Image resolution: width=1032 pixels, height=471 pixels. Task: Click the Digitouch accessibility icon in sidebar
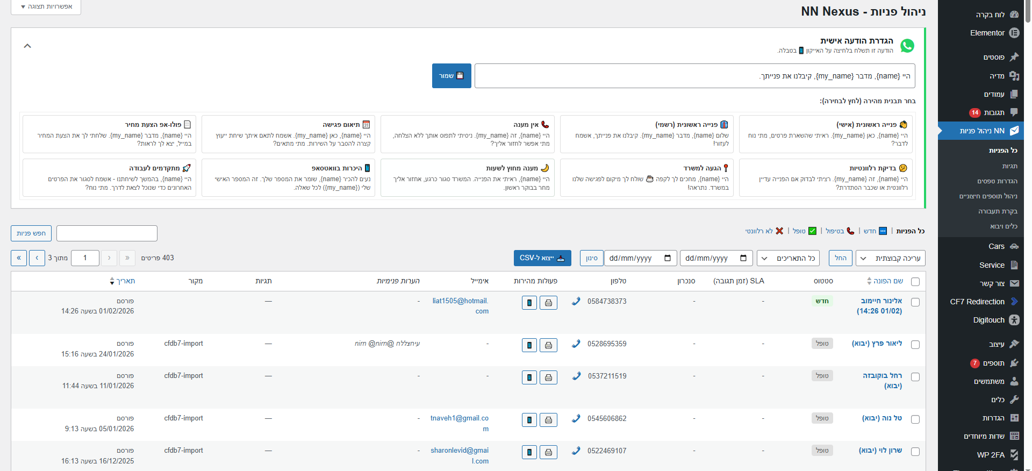coord(1014,320)
